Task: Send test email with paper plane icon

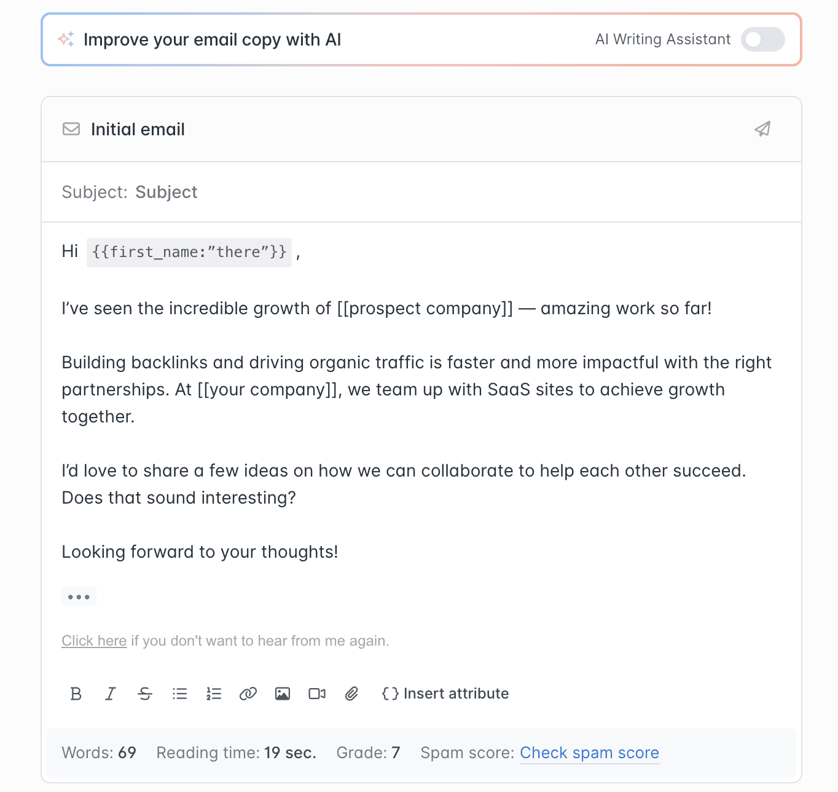Action: click(x=762, y=129)
